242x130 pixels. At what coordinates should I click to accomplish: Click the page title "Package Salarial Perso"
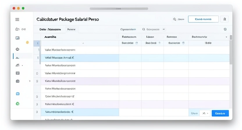(x=79, y=19)
